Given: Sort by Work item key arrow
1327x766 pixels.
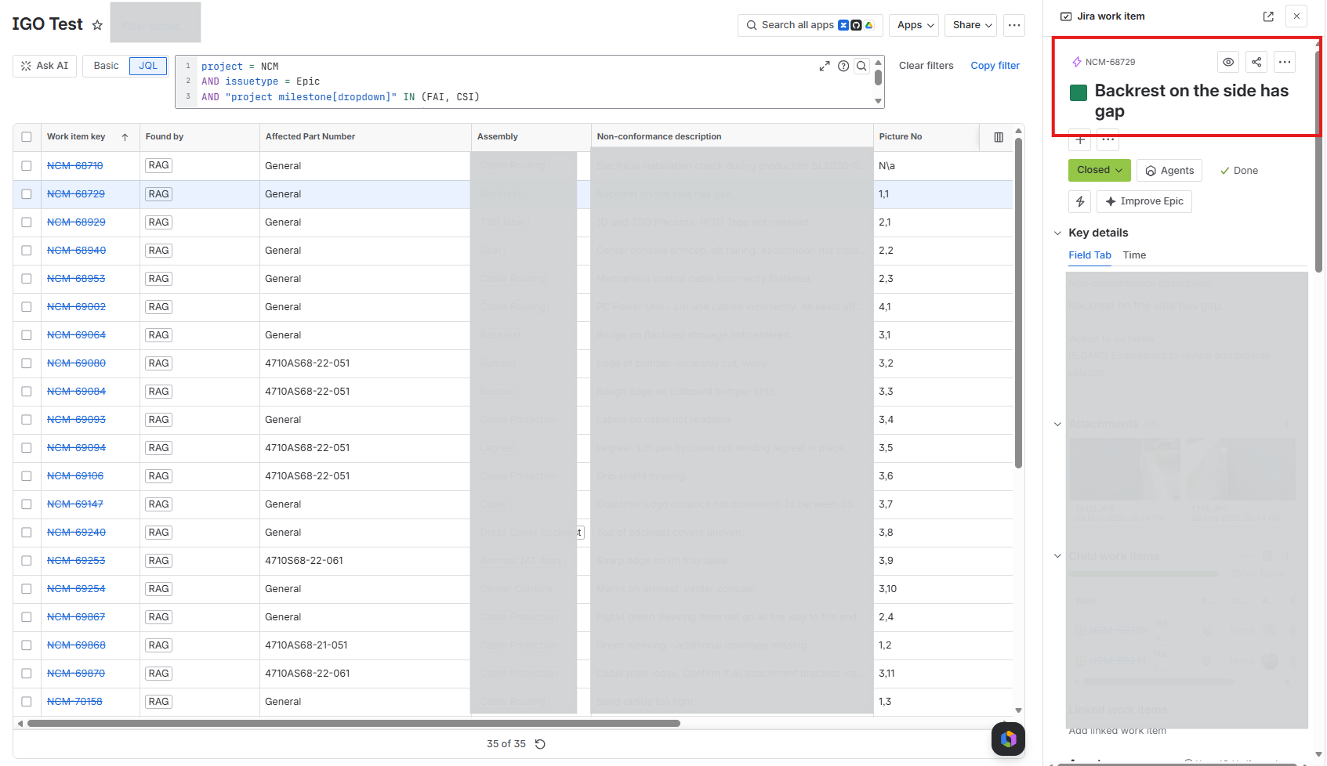Looking at the screenshot, I should (125, 137).
